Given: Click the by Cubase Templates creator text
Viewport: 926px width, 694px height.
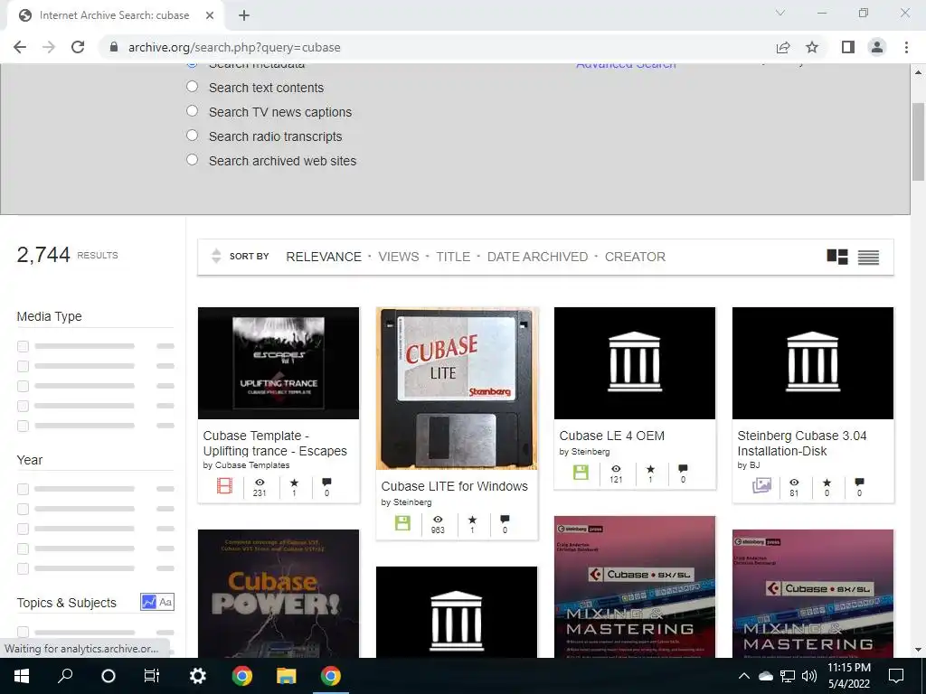Looking at the screenshot, I should click(x=246, y=465).
